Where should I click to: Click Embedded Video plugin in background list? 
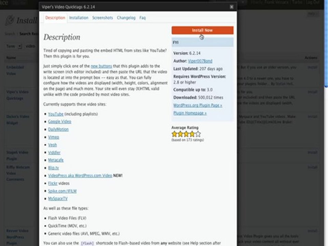(x=15, y=70)
